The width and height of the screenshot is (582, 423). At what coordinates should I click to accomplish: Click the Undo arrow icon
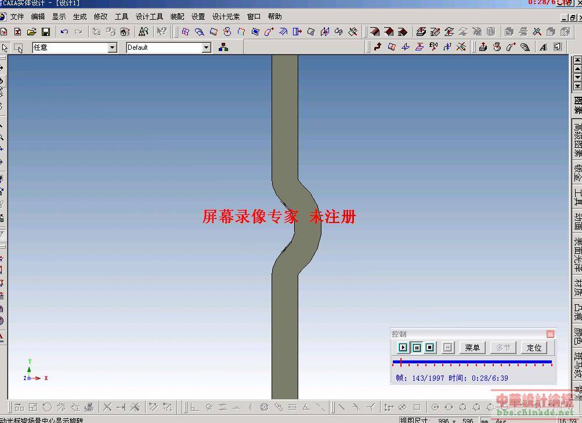click(64, 32)
